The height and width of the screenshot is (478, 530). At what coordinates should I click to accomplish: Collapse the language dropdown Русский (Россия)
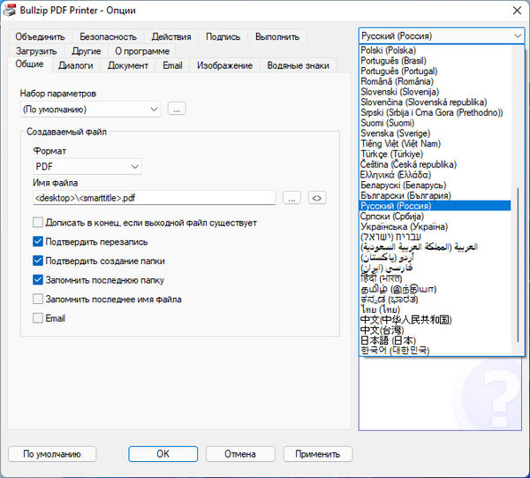[x=442, y=36]
